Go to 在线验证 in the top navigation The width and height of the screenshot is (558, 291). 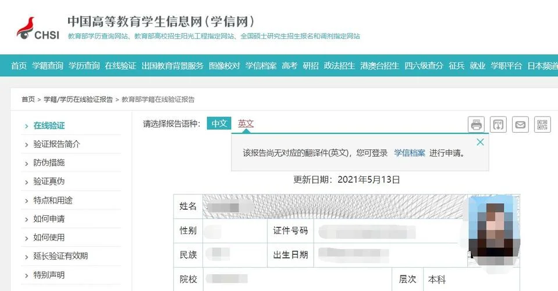tap(120, 66)
